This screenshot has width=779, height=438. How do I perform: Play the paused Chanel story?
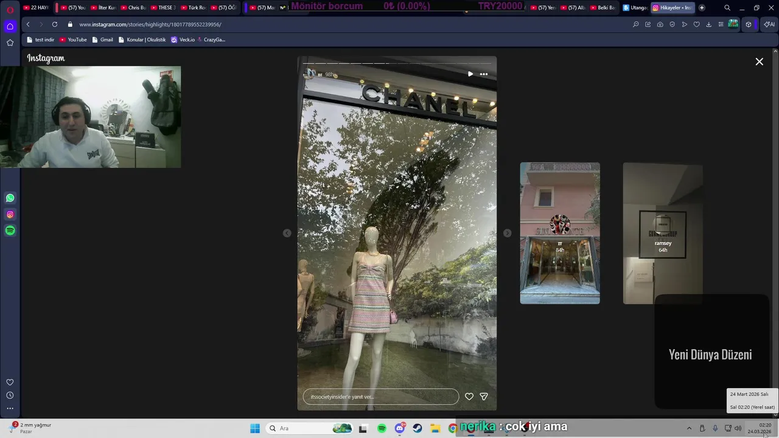coord(470,74)
